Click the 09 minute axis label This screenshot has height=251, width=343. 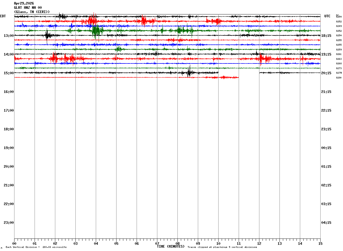[x=198, y=244]
